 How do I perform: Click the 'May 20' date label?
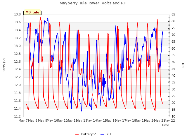pos(150,120)
